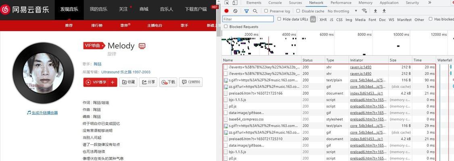
Task: Switch to the Sources tab
Action: (295, 2)
